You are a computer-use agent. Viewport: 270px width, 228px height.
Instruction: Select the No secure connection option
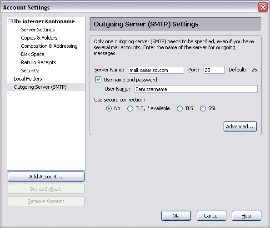[109, 109]
